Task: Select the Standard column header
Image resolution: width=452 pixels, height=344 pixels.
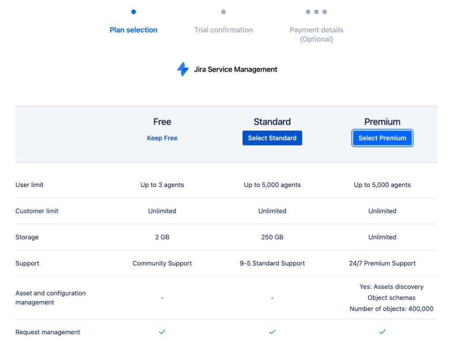Action: coord(272,121)
